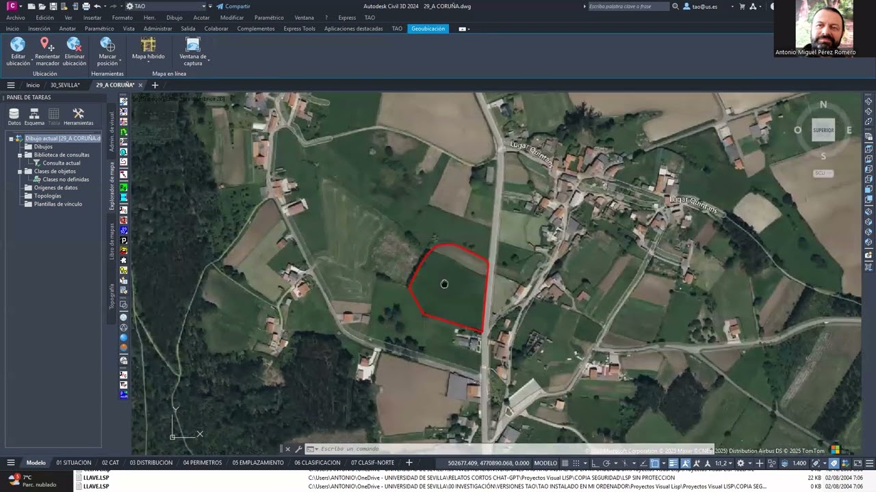Click Windows weather widget in taskbar
This screenshot has height=492, width=876.
pyautogui.click(x=33, y=481)
